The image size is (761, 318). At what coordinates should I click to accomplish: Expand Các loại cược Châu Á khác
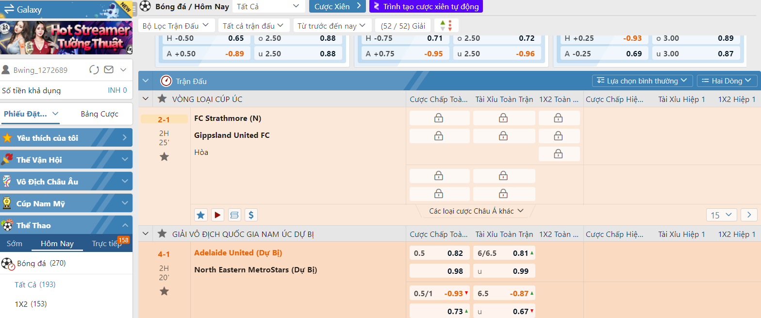point(476,211)
